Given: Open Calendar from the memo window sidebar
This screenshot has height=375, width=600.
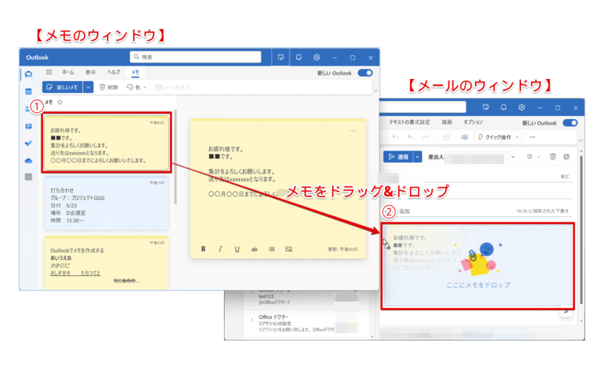Looking at the screenshot, I should pyautogui.click(x=28, y=92).
